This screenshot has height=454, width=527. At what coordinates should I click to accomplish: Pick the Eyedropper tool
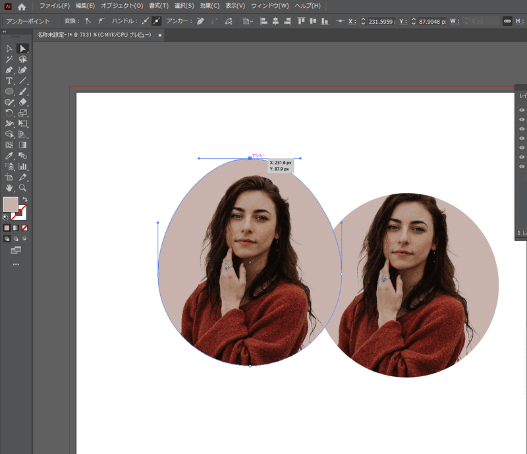click(9, 156)
